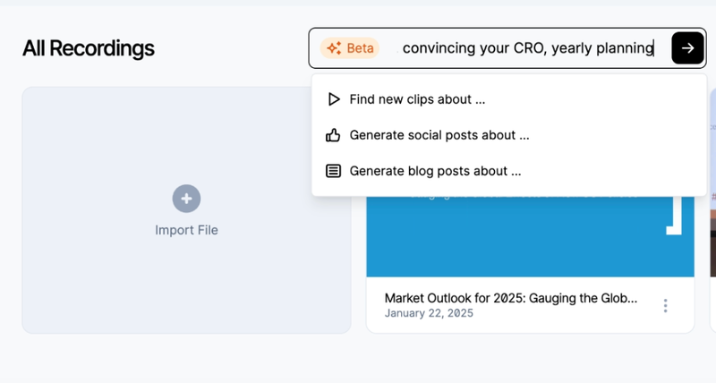This screenshot has height=383, width=716.
Task: Submit the prompt with the arrow button
Action: point(687,48)
